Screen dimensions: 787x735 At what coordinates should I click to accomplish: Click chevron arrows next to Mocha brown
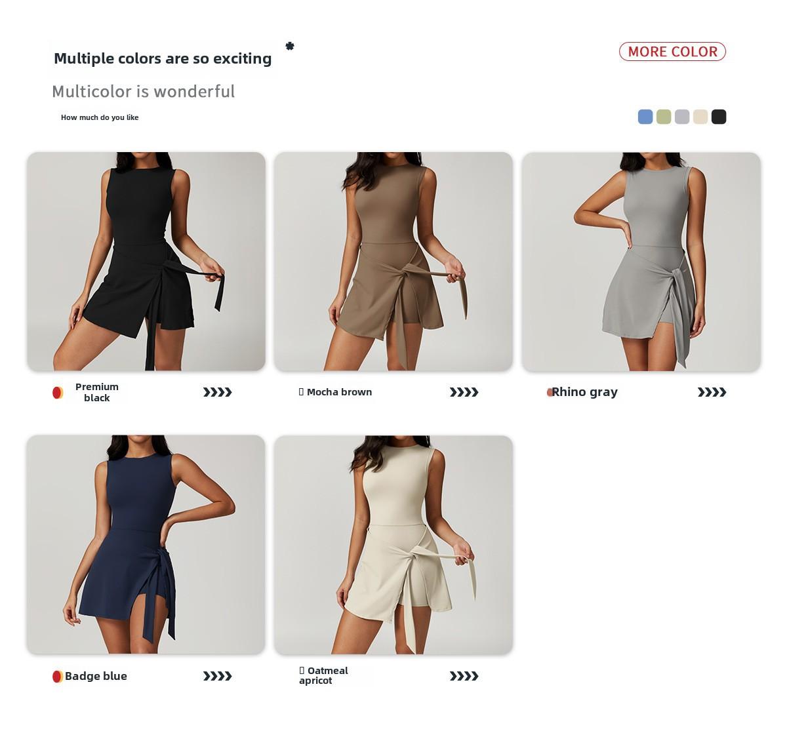point(464,392)
